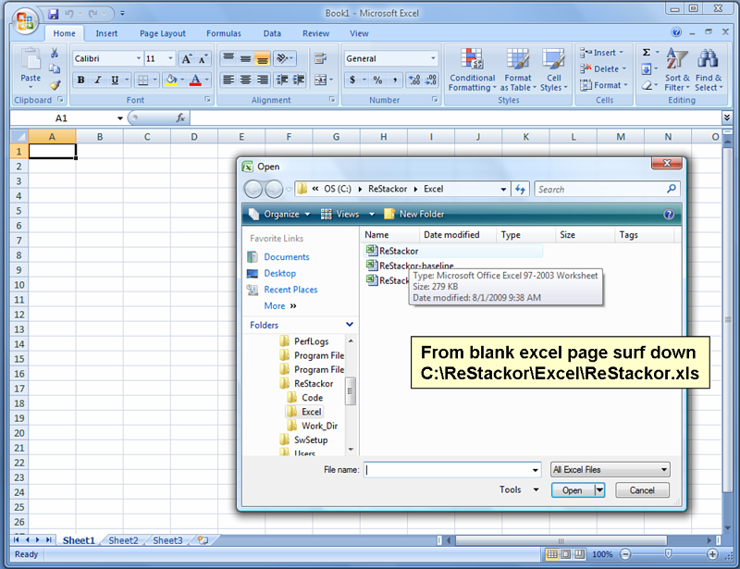Click the zoom slider handle

(x=668, y=554)
